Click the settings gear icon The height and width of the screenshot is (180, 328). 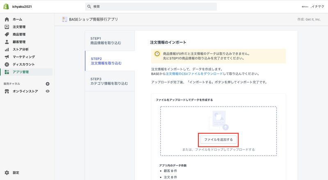(x=7, y=173)
